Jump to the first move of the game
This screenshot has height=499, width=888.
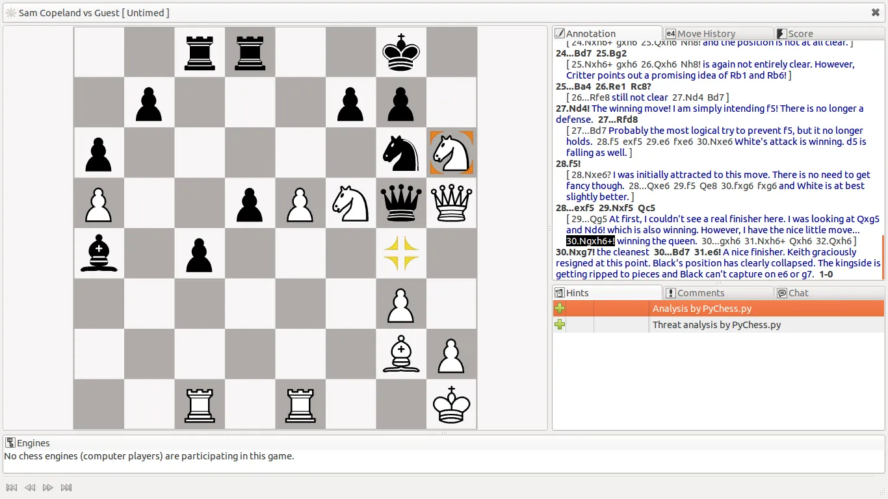coord(12,487)
